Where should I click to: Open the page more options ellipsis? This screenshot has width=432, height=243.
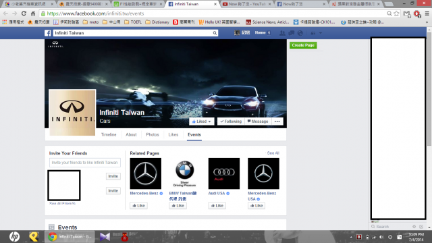(277, 122)
